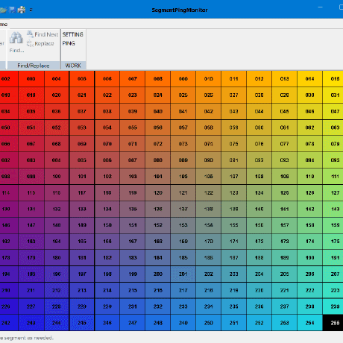Open the quick access toolbar customize arrow

[31, 10]
